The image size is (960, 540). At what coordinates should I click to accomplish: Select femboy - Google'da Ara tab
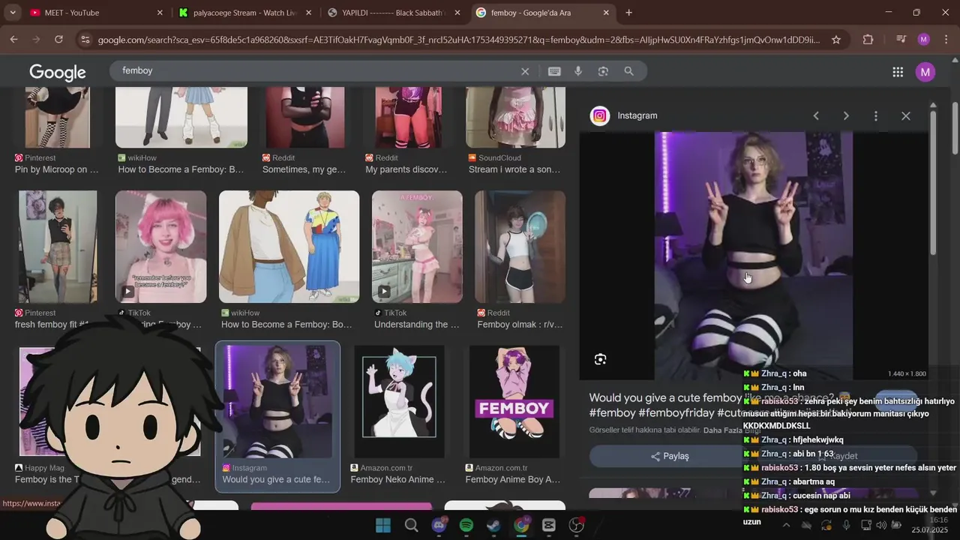pos(543,13)
